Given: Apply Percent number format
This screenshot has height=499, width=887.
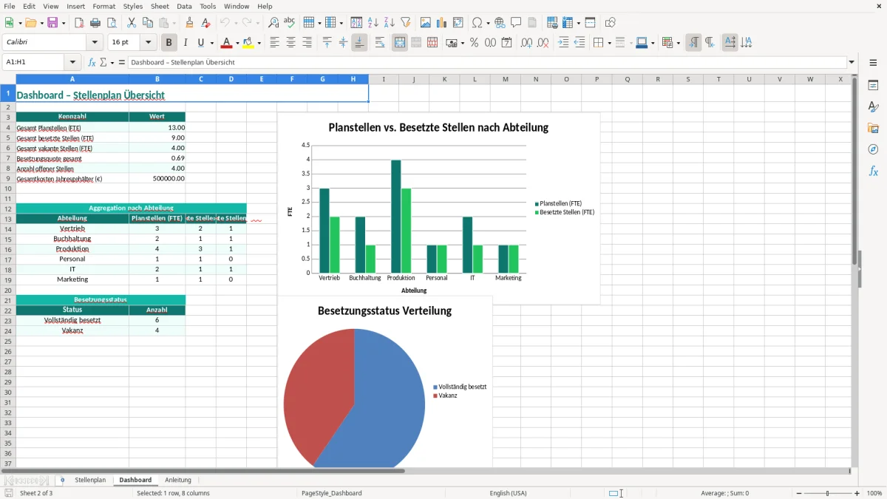Looking at the screenshot, I should 474,43.
